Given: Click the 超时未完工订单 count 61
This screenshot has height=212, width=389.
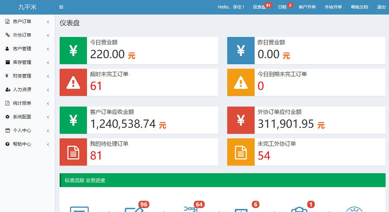Looking at the screenshot, I should (96, 86).
